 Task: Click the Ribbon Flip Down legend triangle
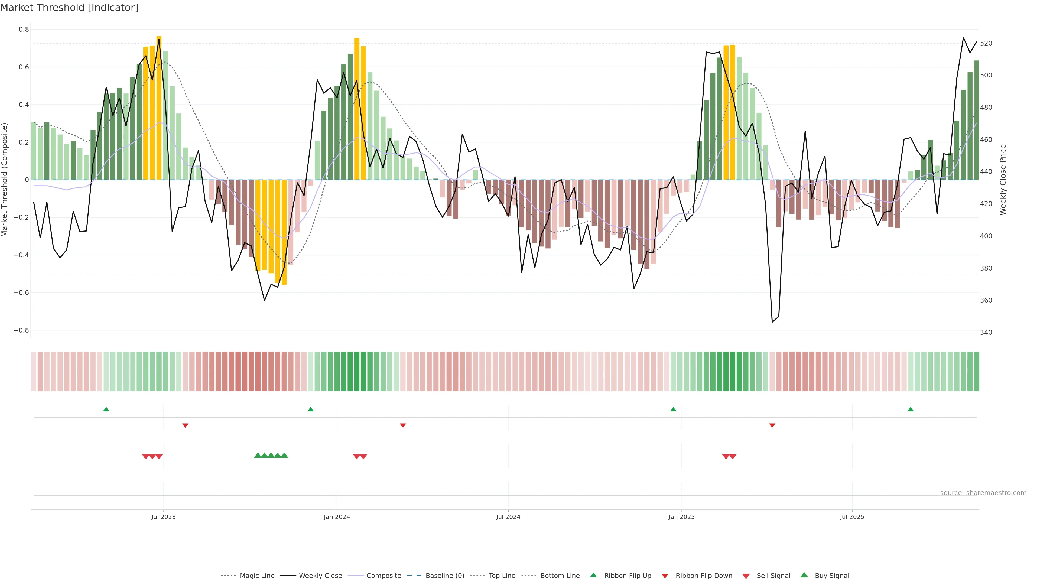click(x=665, y=576)
